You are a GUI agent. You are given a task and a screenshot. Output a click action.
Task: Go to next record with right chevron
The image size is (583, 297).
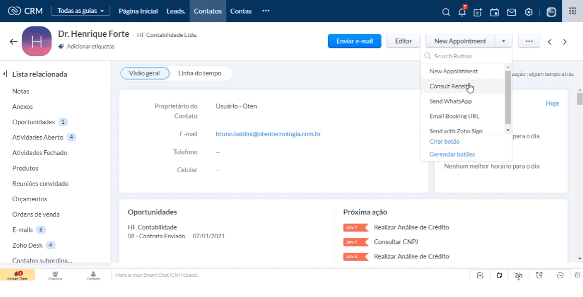click(x=565, y=42)
